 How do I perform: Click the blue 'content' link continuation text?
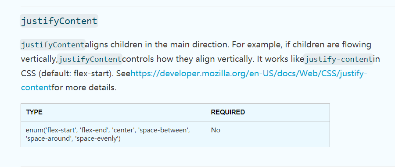(36, 88)
